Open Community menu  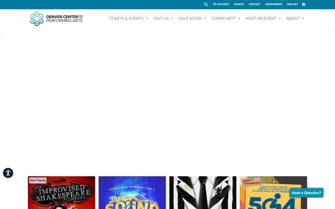click(x=223, y=19)
